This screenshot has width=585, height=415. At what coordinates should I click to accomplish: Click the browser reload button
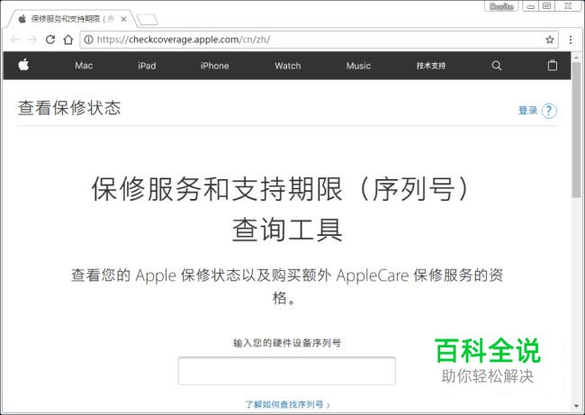point(50,40)
